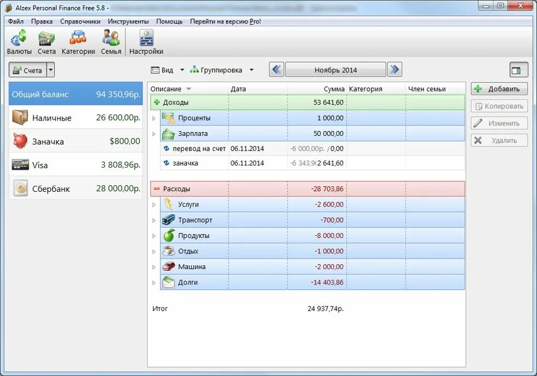Click the Долги envelope icon
The width and height of the screenshot is (537, 376).
tap(169, 282)
